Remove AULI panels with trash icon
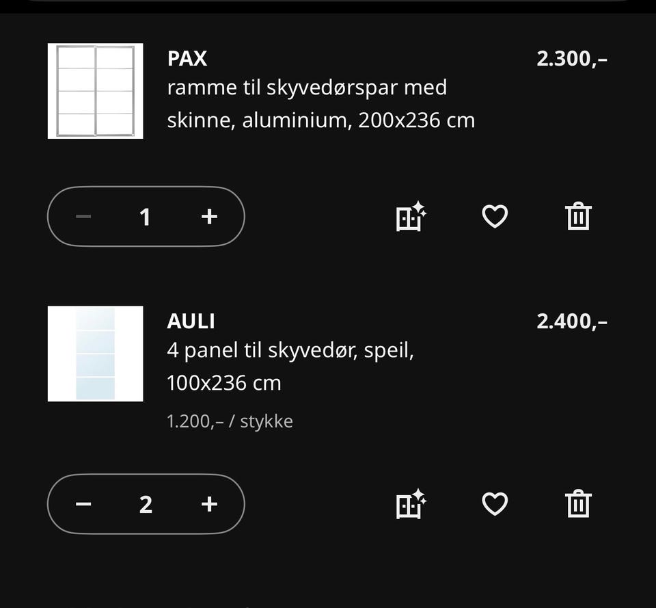 click(578, 504)
